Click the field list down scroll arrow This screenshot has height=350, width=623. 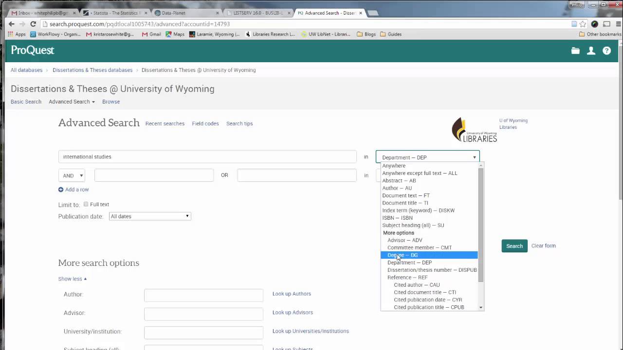481,307
